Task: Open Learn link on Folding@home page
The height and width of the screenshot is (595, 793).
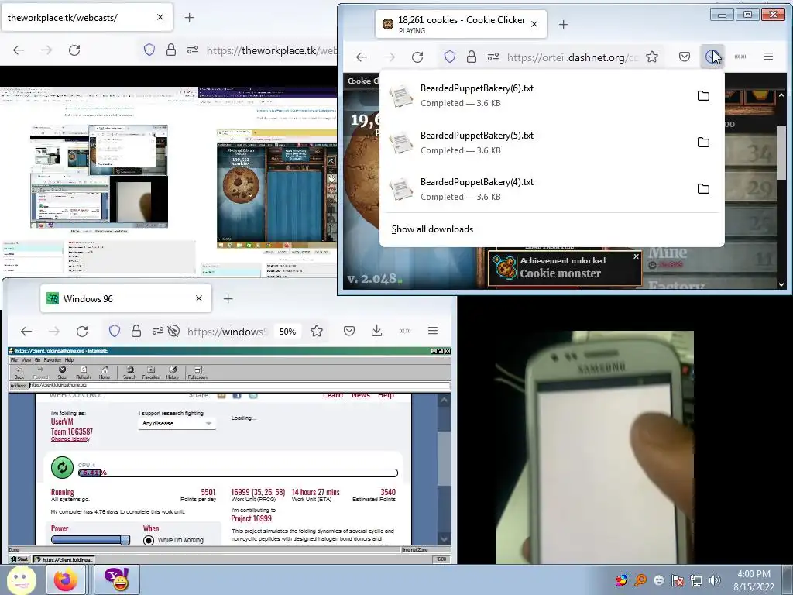Action: coord(333,395)
